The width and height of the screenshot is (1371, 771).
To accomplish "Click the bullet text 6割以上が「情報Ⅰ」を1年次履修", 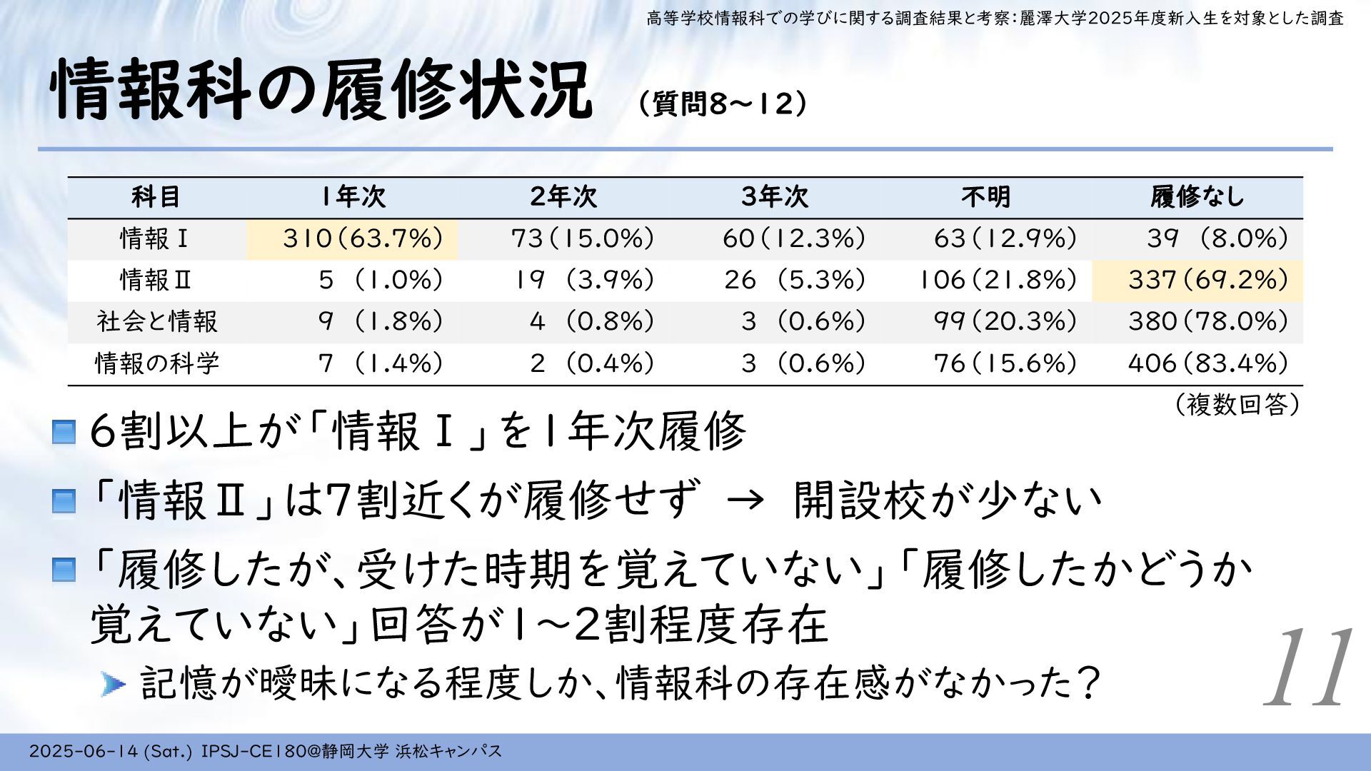I will 418,430.
